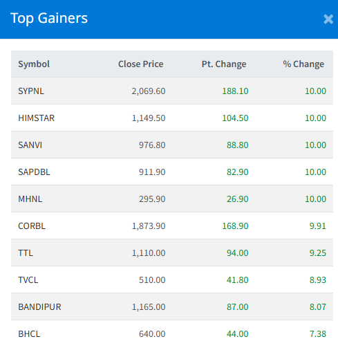Click TTL close price 1,110.00

149,253
